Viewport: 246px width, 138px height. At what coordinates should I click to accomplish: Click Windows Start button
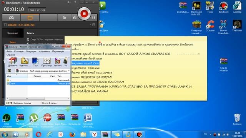tap(4, 135)
